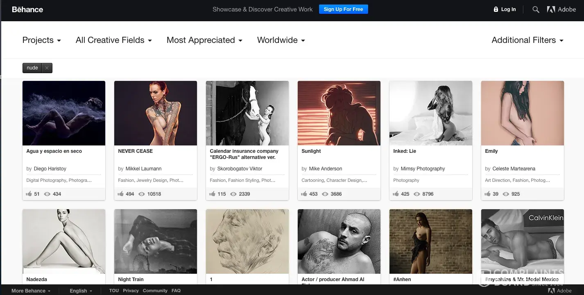Open NEVER CEASE project title

click(x=136, y=151)
